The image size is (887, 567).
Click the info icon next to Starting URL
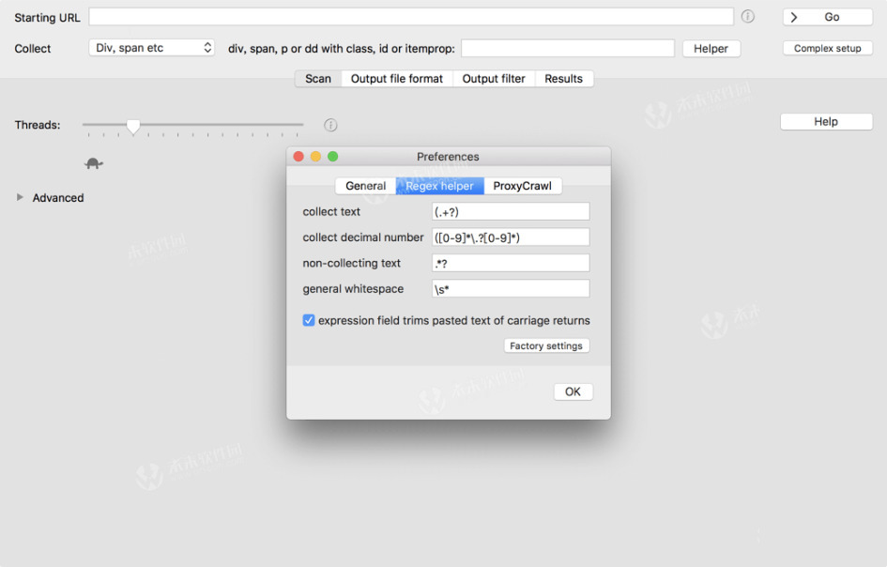pyautogui.click(x=748, y=16)
